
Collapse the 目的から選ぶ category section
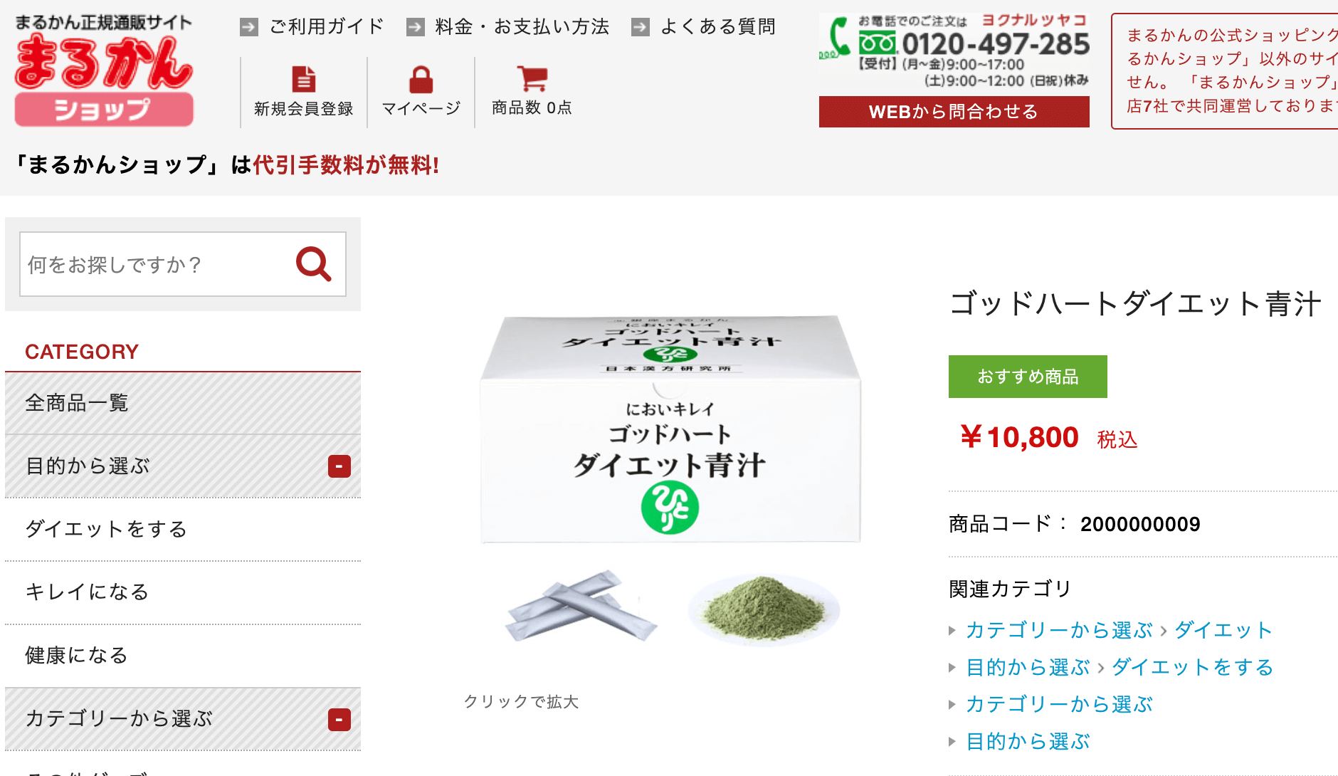339,466
